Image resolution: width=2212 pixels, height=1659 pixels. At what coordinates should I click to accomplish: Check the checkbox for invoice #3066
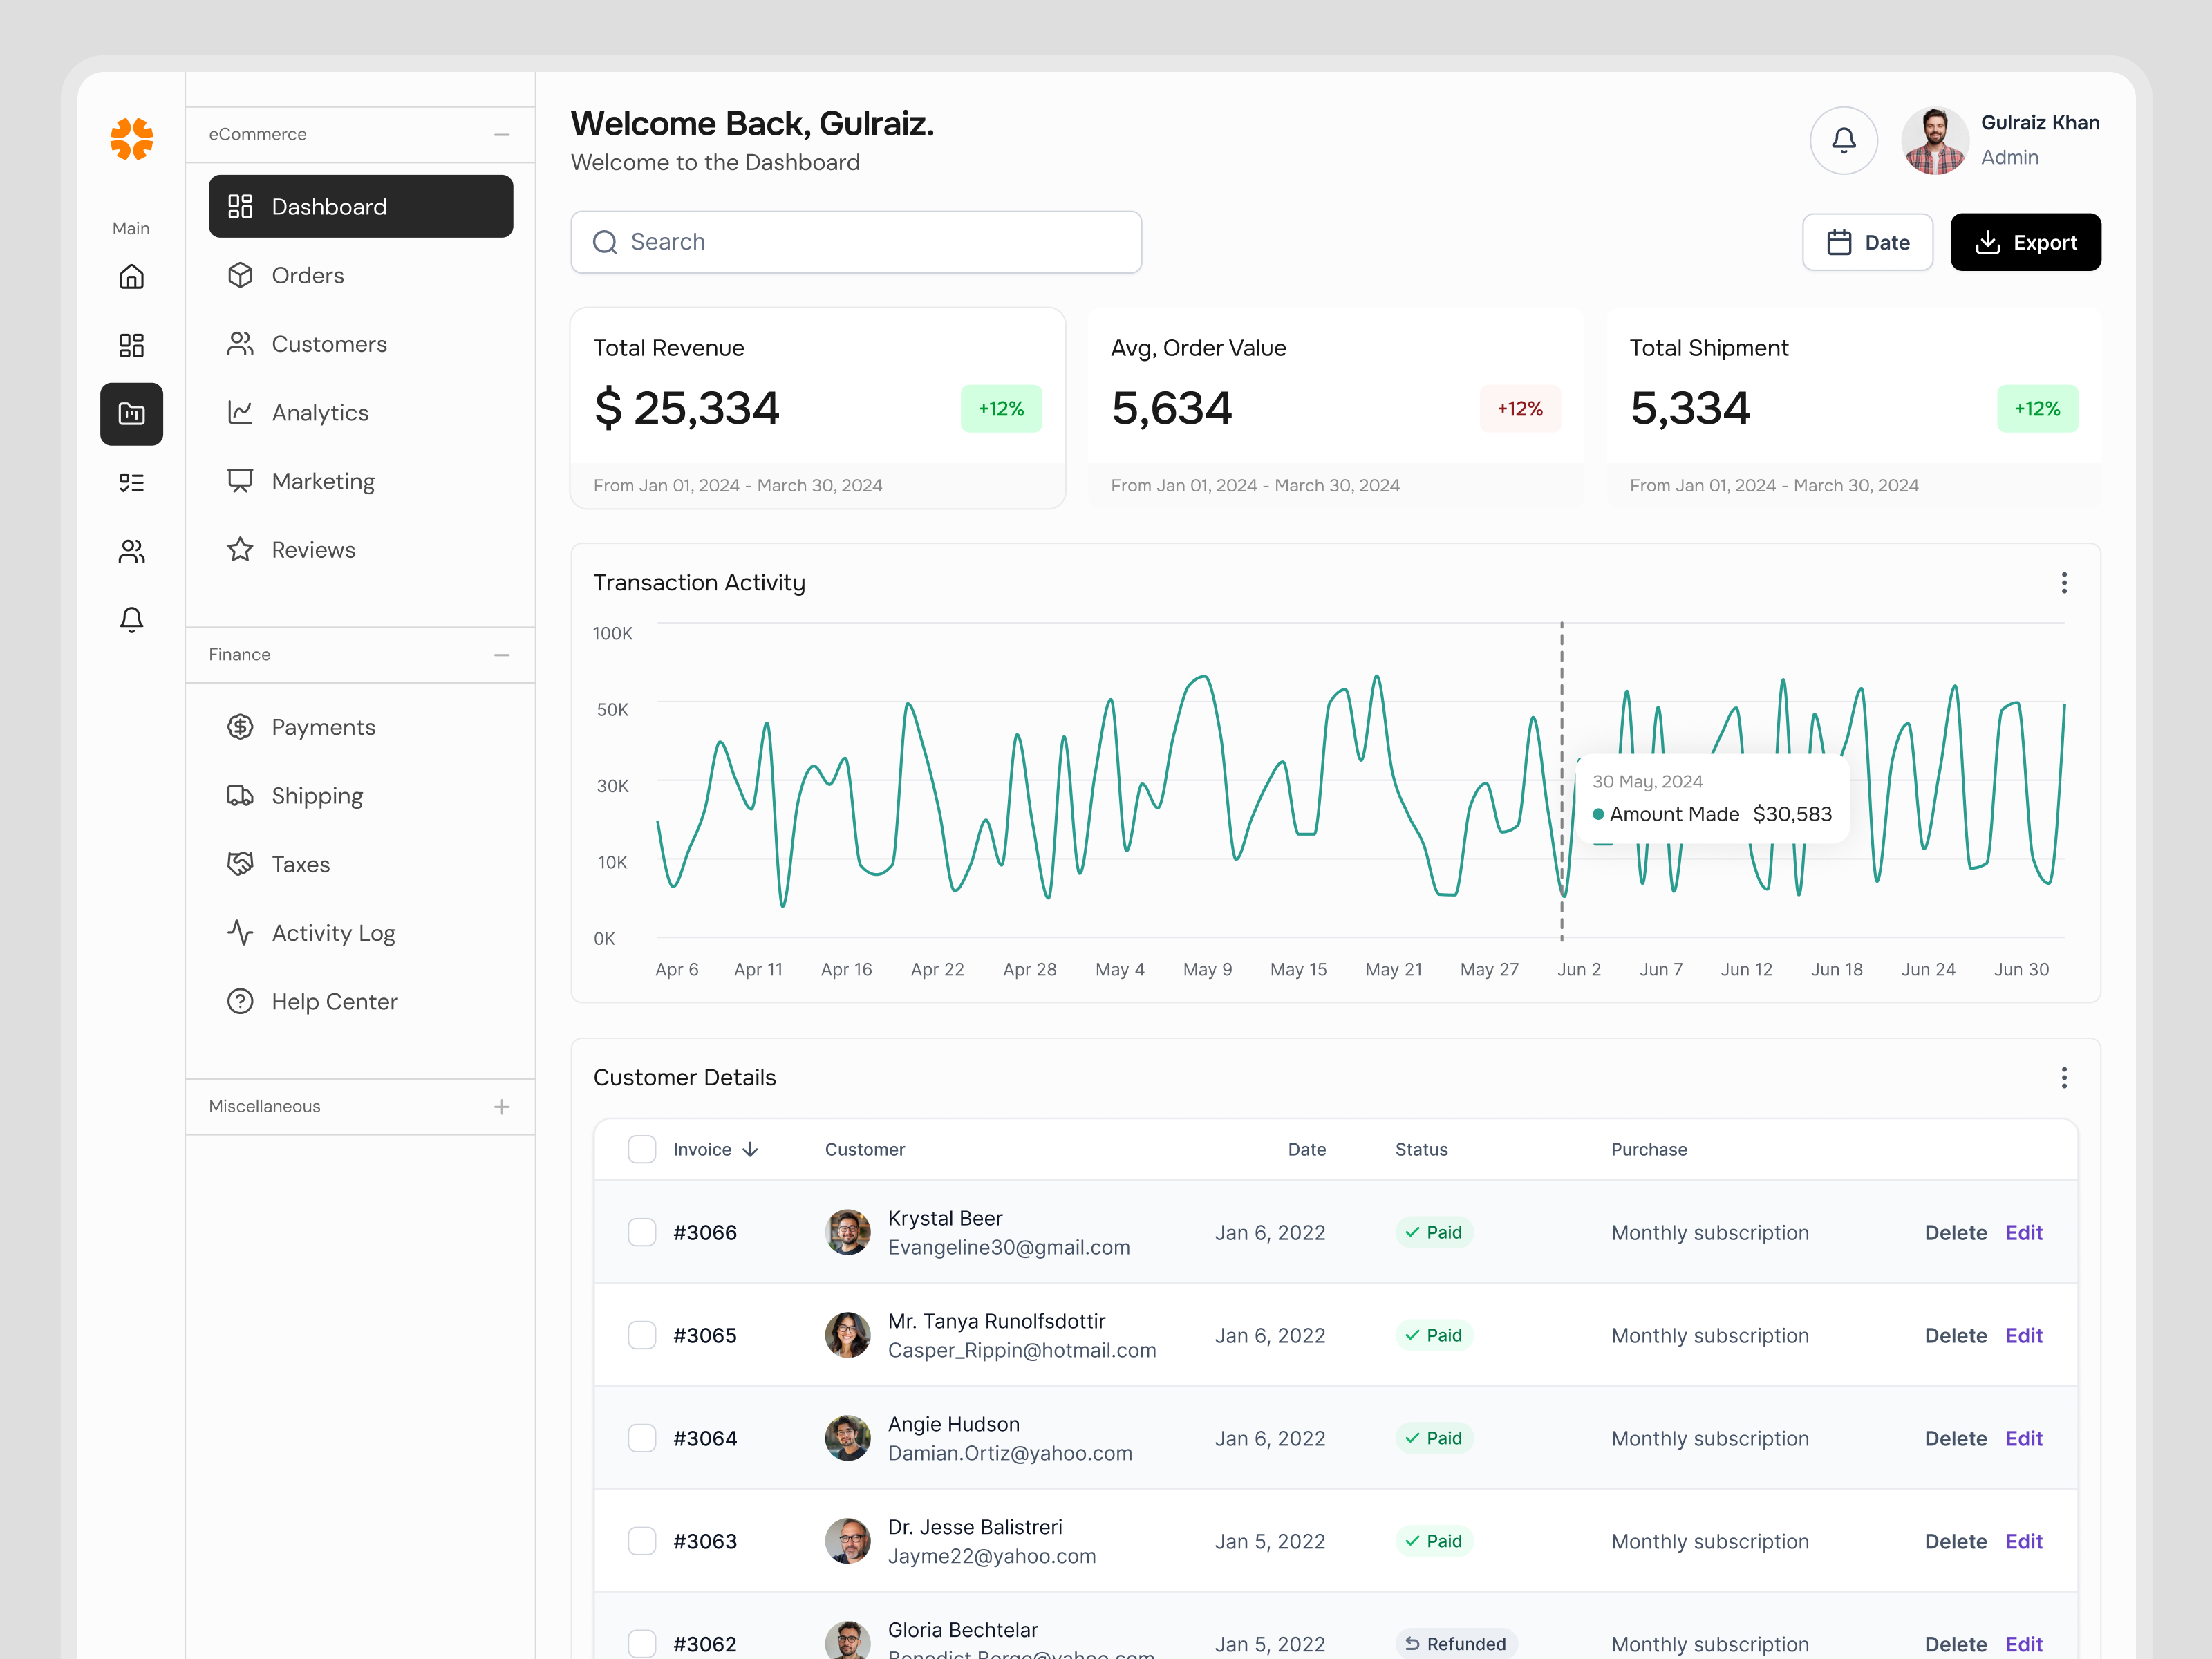(x=642, y=1232)
